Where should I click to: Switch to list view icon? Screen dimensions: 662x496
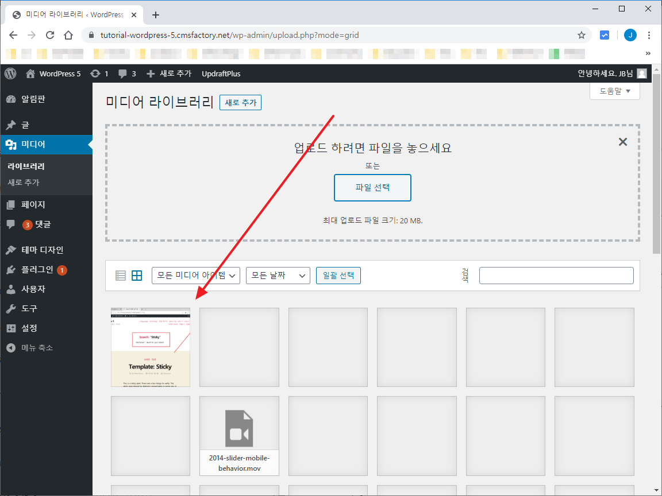[x=121, y=276]
